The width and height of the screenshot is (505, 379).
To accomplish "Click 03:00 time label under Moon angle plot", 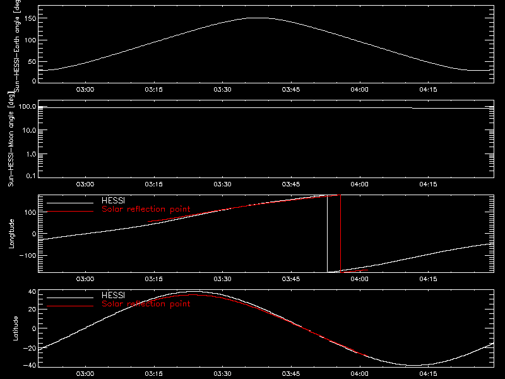I will tap(85, 184).
